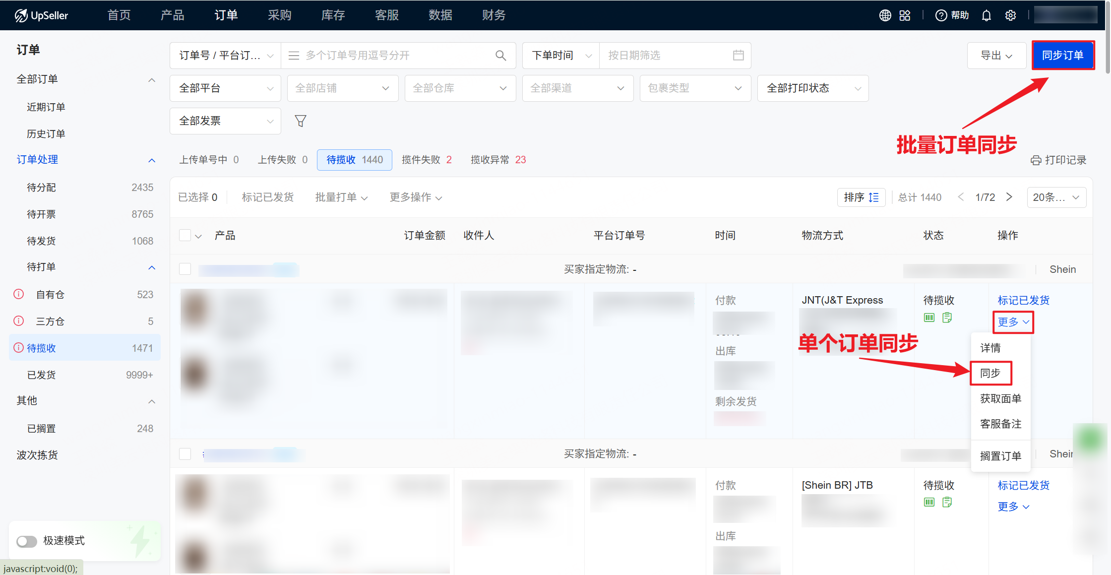Click the UpSeller logo
This screenshot has height=575, width=1111.
(x=42, y=15)
